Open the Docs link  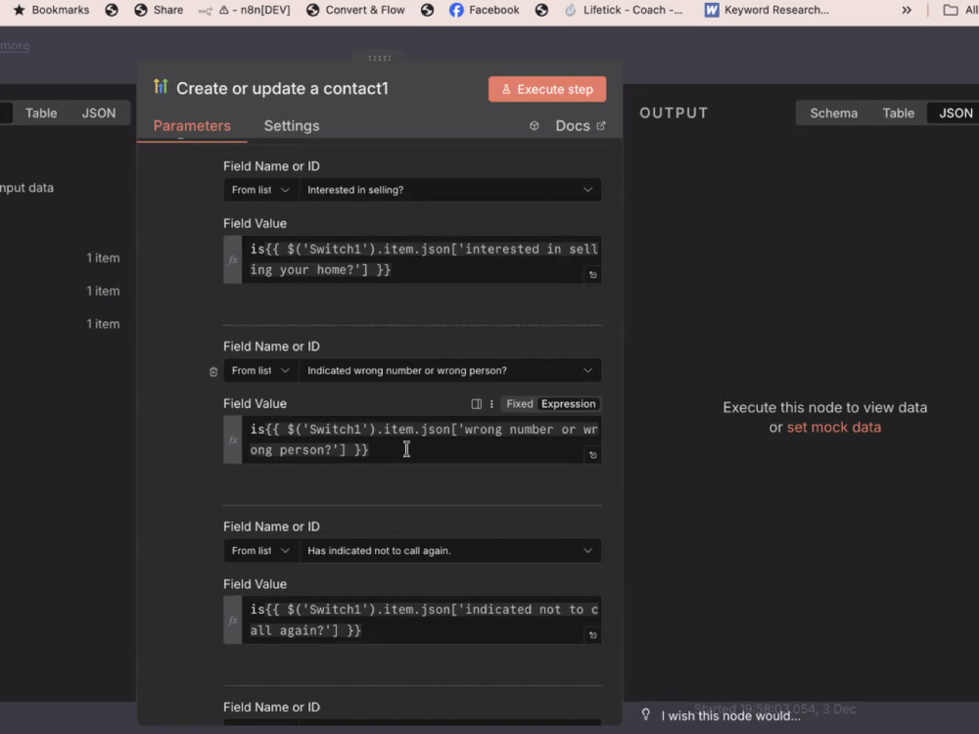580,125
